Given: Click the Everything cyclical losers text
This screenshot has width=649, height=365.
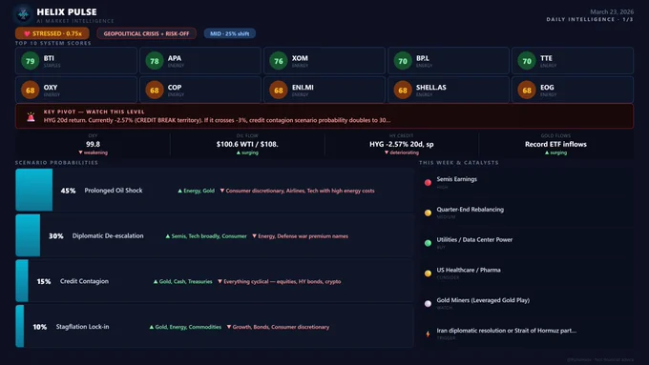Looking at the screenshot, I should (x=280, y=281).
